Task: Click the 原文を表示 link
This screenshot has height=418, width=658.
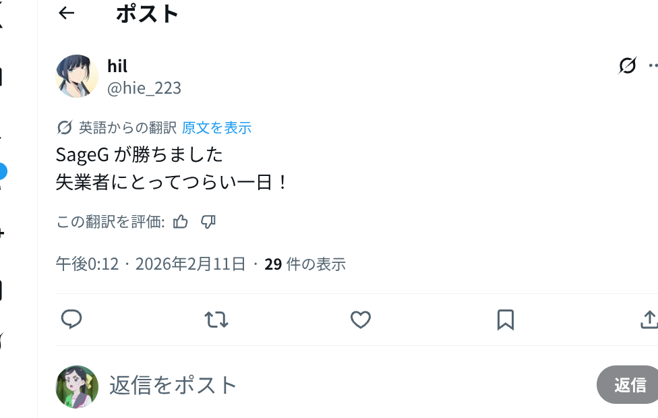Action: [x=216, y=128]
